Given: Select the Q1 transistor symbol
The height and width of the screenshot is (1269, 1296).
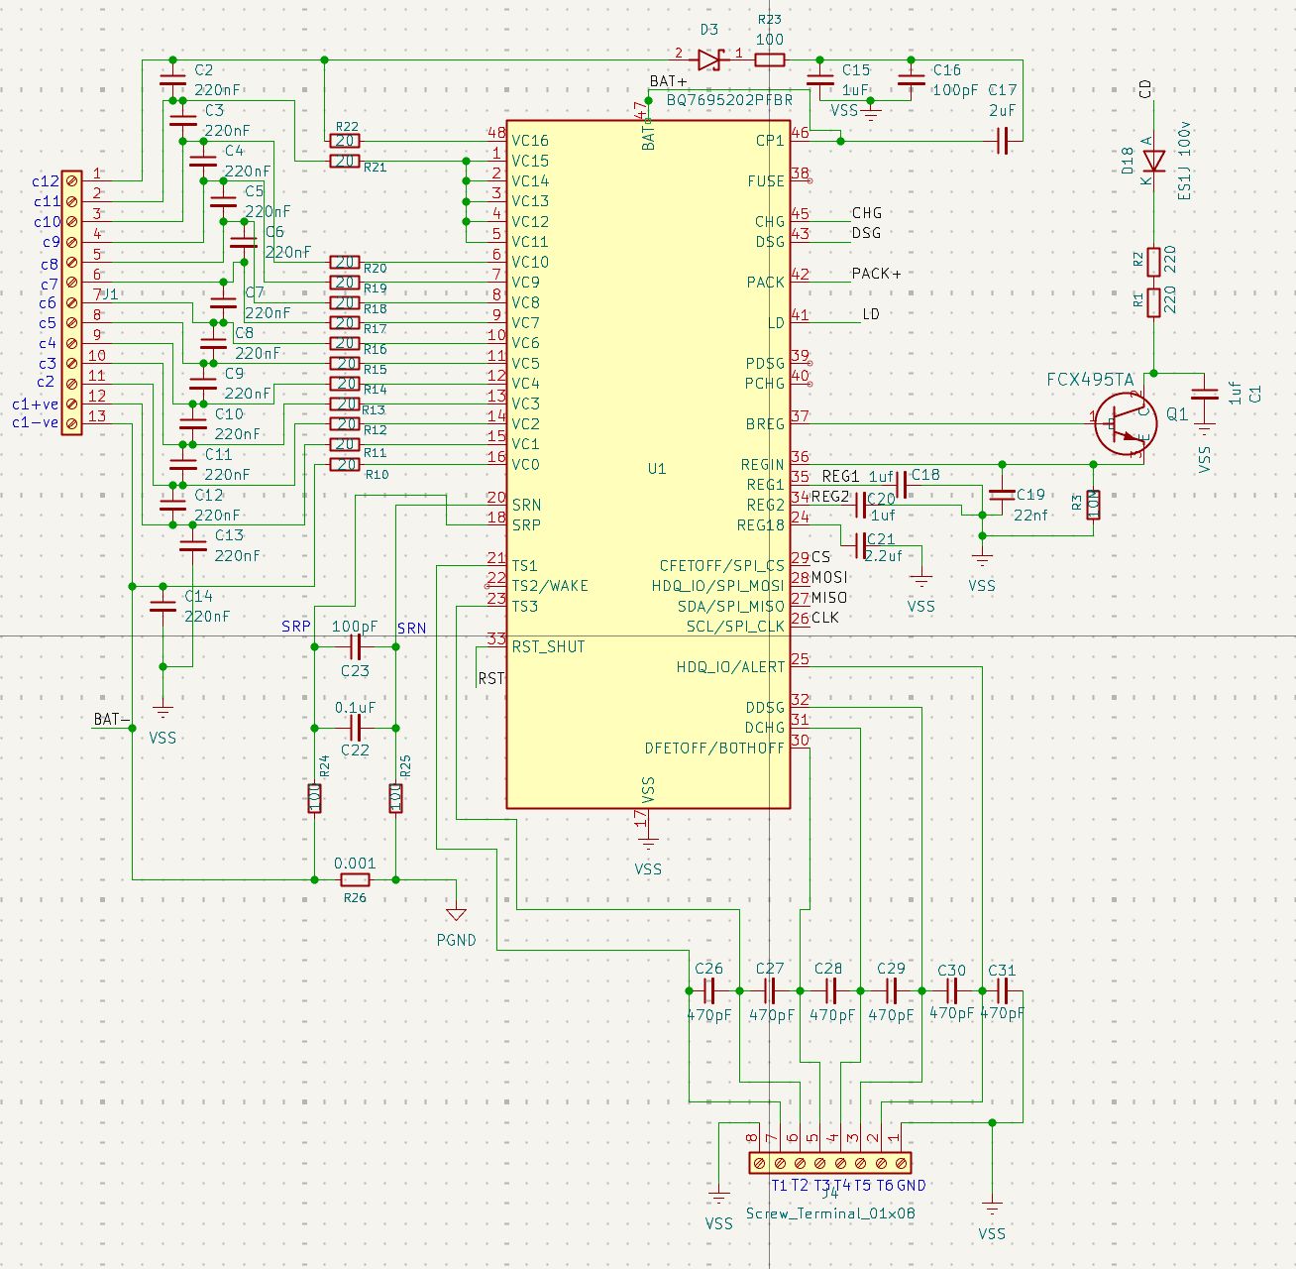Looking at the screenshot, I should click(1126, 423).
